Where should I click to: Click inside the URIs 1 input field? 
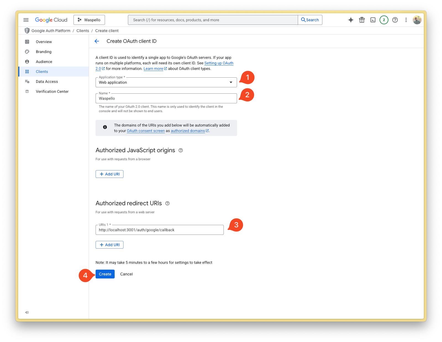pyautogui.click(x=159, y=230)
